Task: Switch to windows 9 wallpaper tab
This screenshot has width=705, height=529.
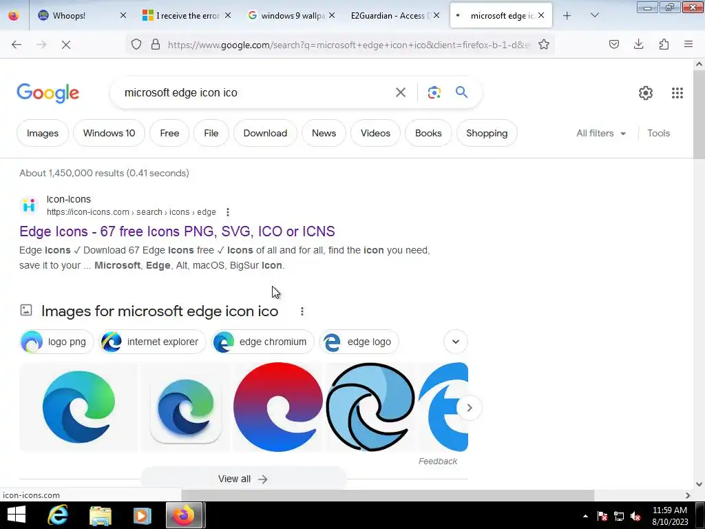Action: 292,16
